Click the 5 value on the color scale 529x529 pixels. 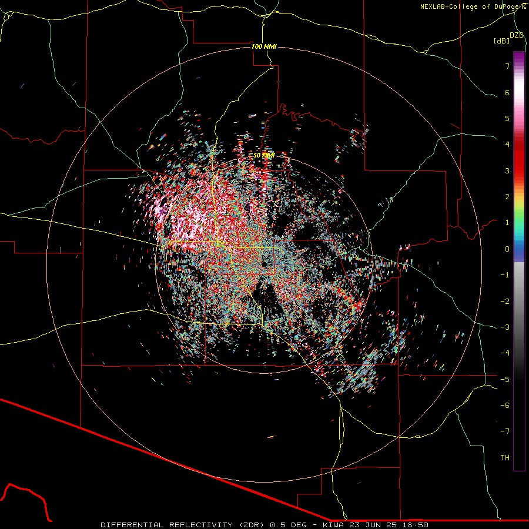coord(507,118)
